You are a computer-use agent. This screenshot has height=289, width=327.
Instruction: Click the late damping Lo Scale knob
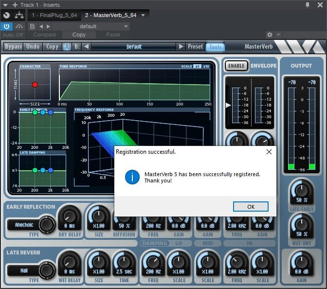coord(179,262)
